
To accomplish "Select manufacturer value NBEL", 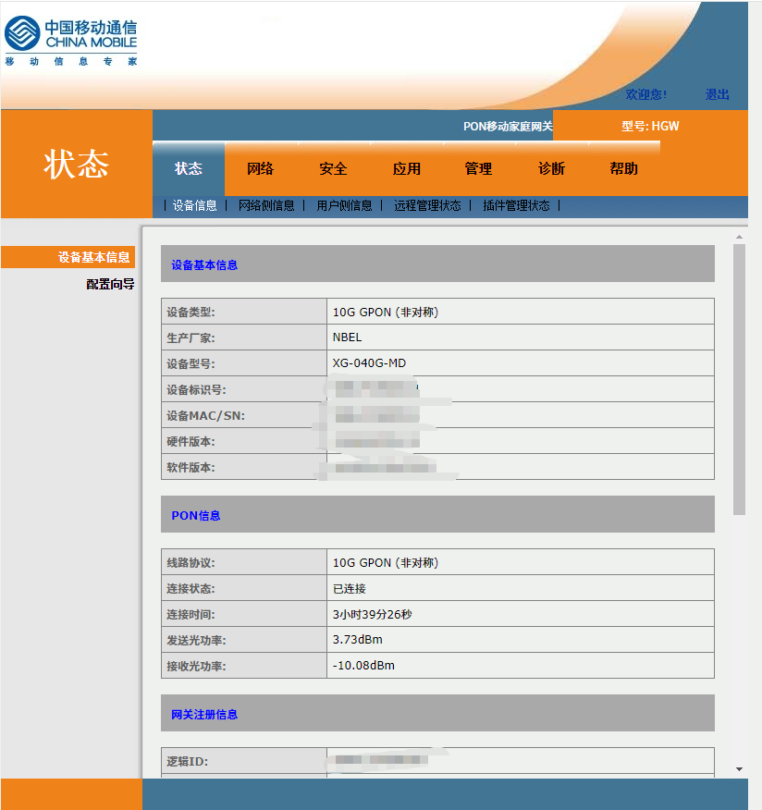I will coord(347,337).
